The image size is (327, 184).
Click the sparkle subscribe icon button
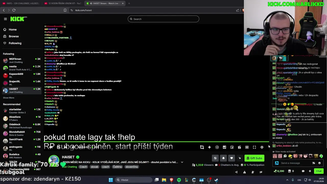point(240,158)
